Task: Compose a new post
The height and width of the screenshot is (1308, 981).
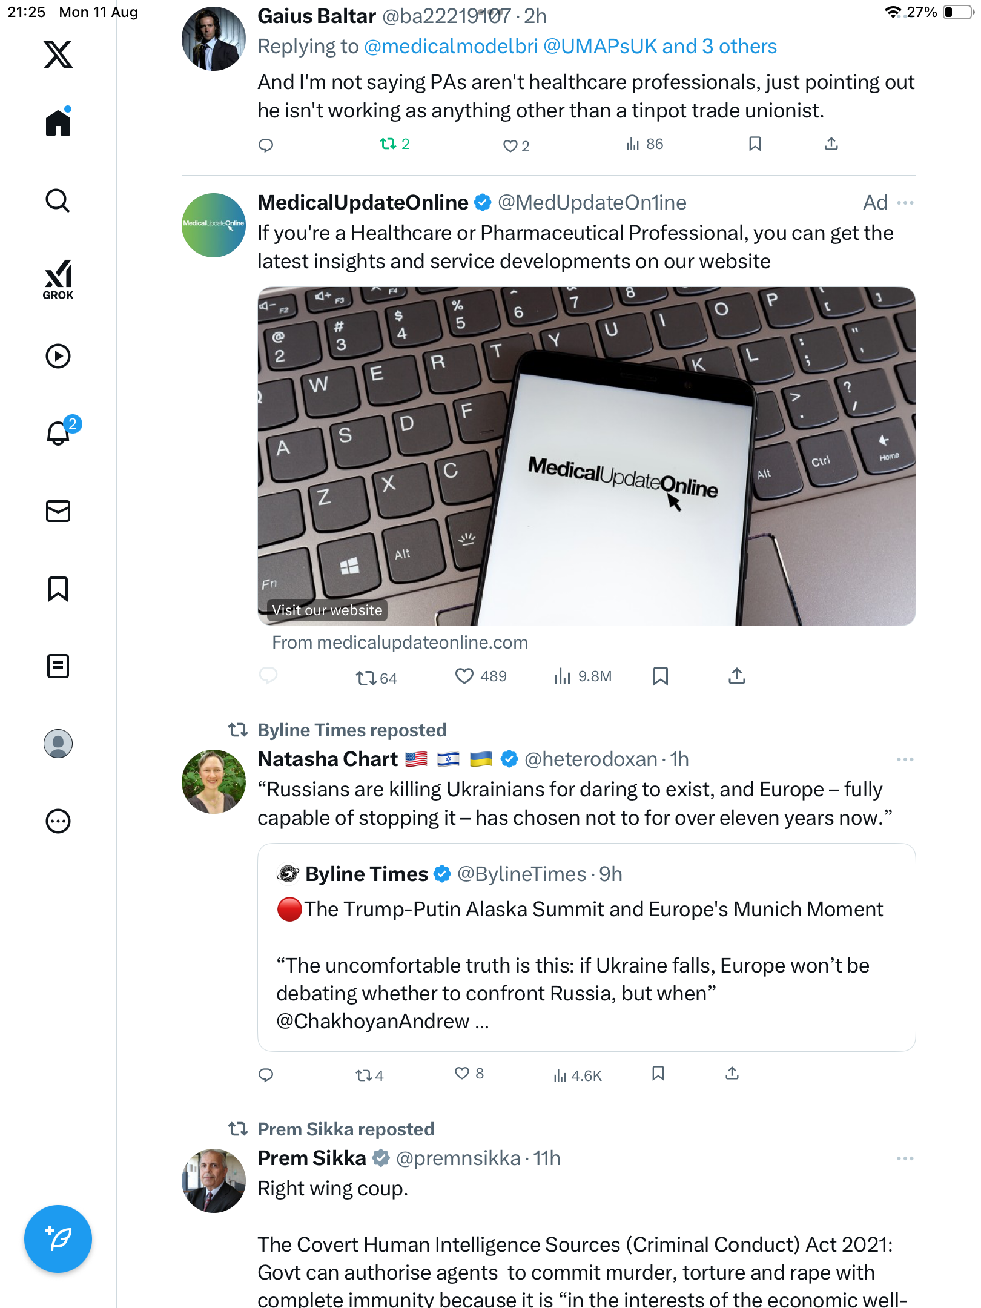Action: 58,1239
